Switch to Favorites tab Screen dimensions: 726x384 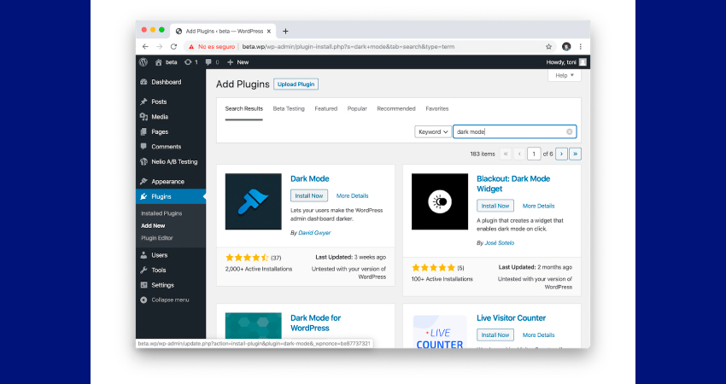tap(437, 108)
